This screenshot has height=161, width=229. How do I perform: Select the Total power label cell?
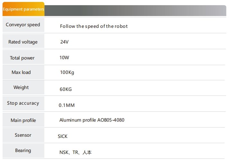pos(23,57)
